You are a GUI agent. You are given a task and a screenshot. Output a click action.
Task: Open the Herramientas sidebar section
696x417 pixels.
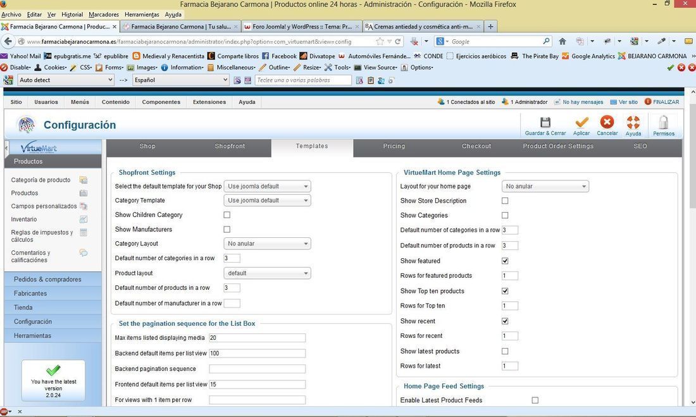coord(53,336)
